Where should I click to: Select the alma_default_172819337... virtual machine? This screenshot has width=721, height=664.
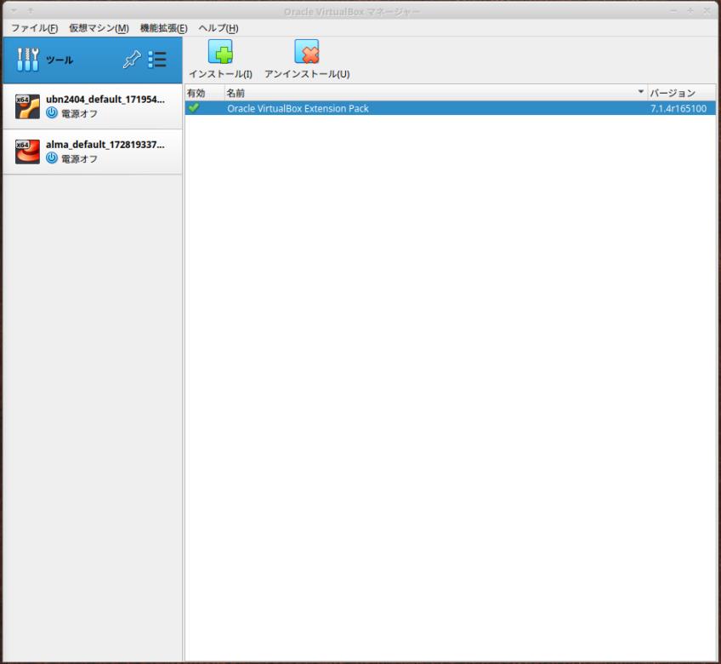pyautogui.click(x=93, y=152)
